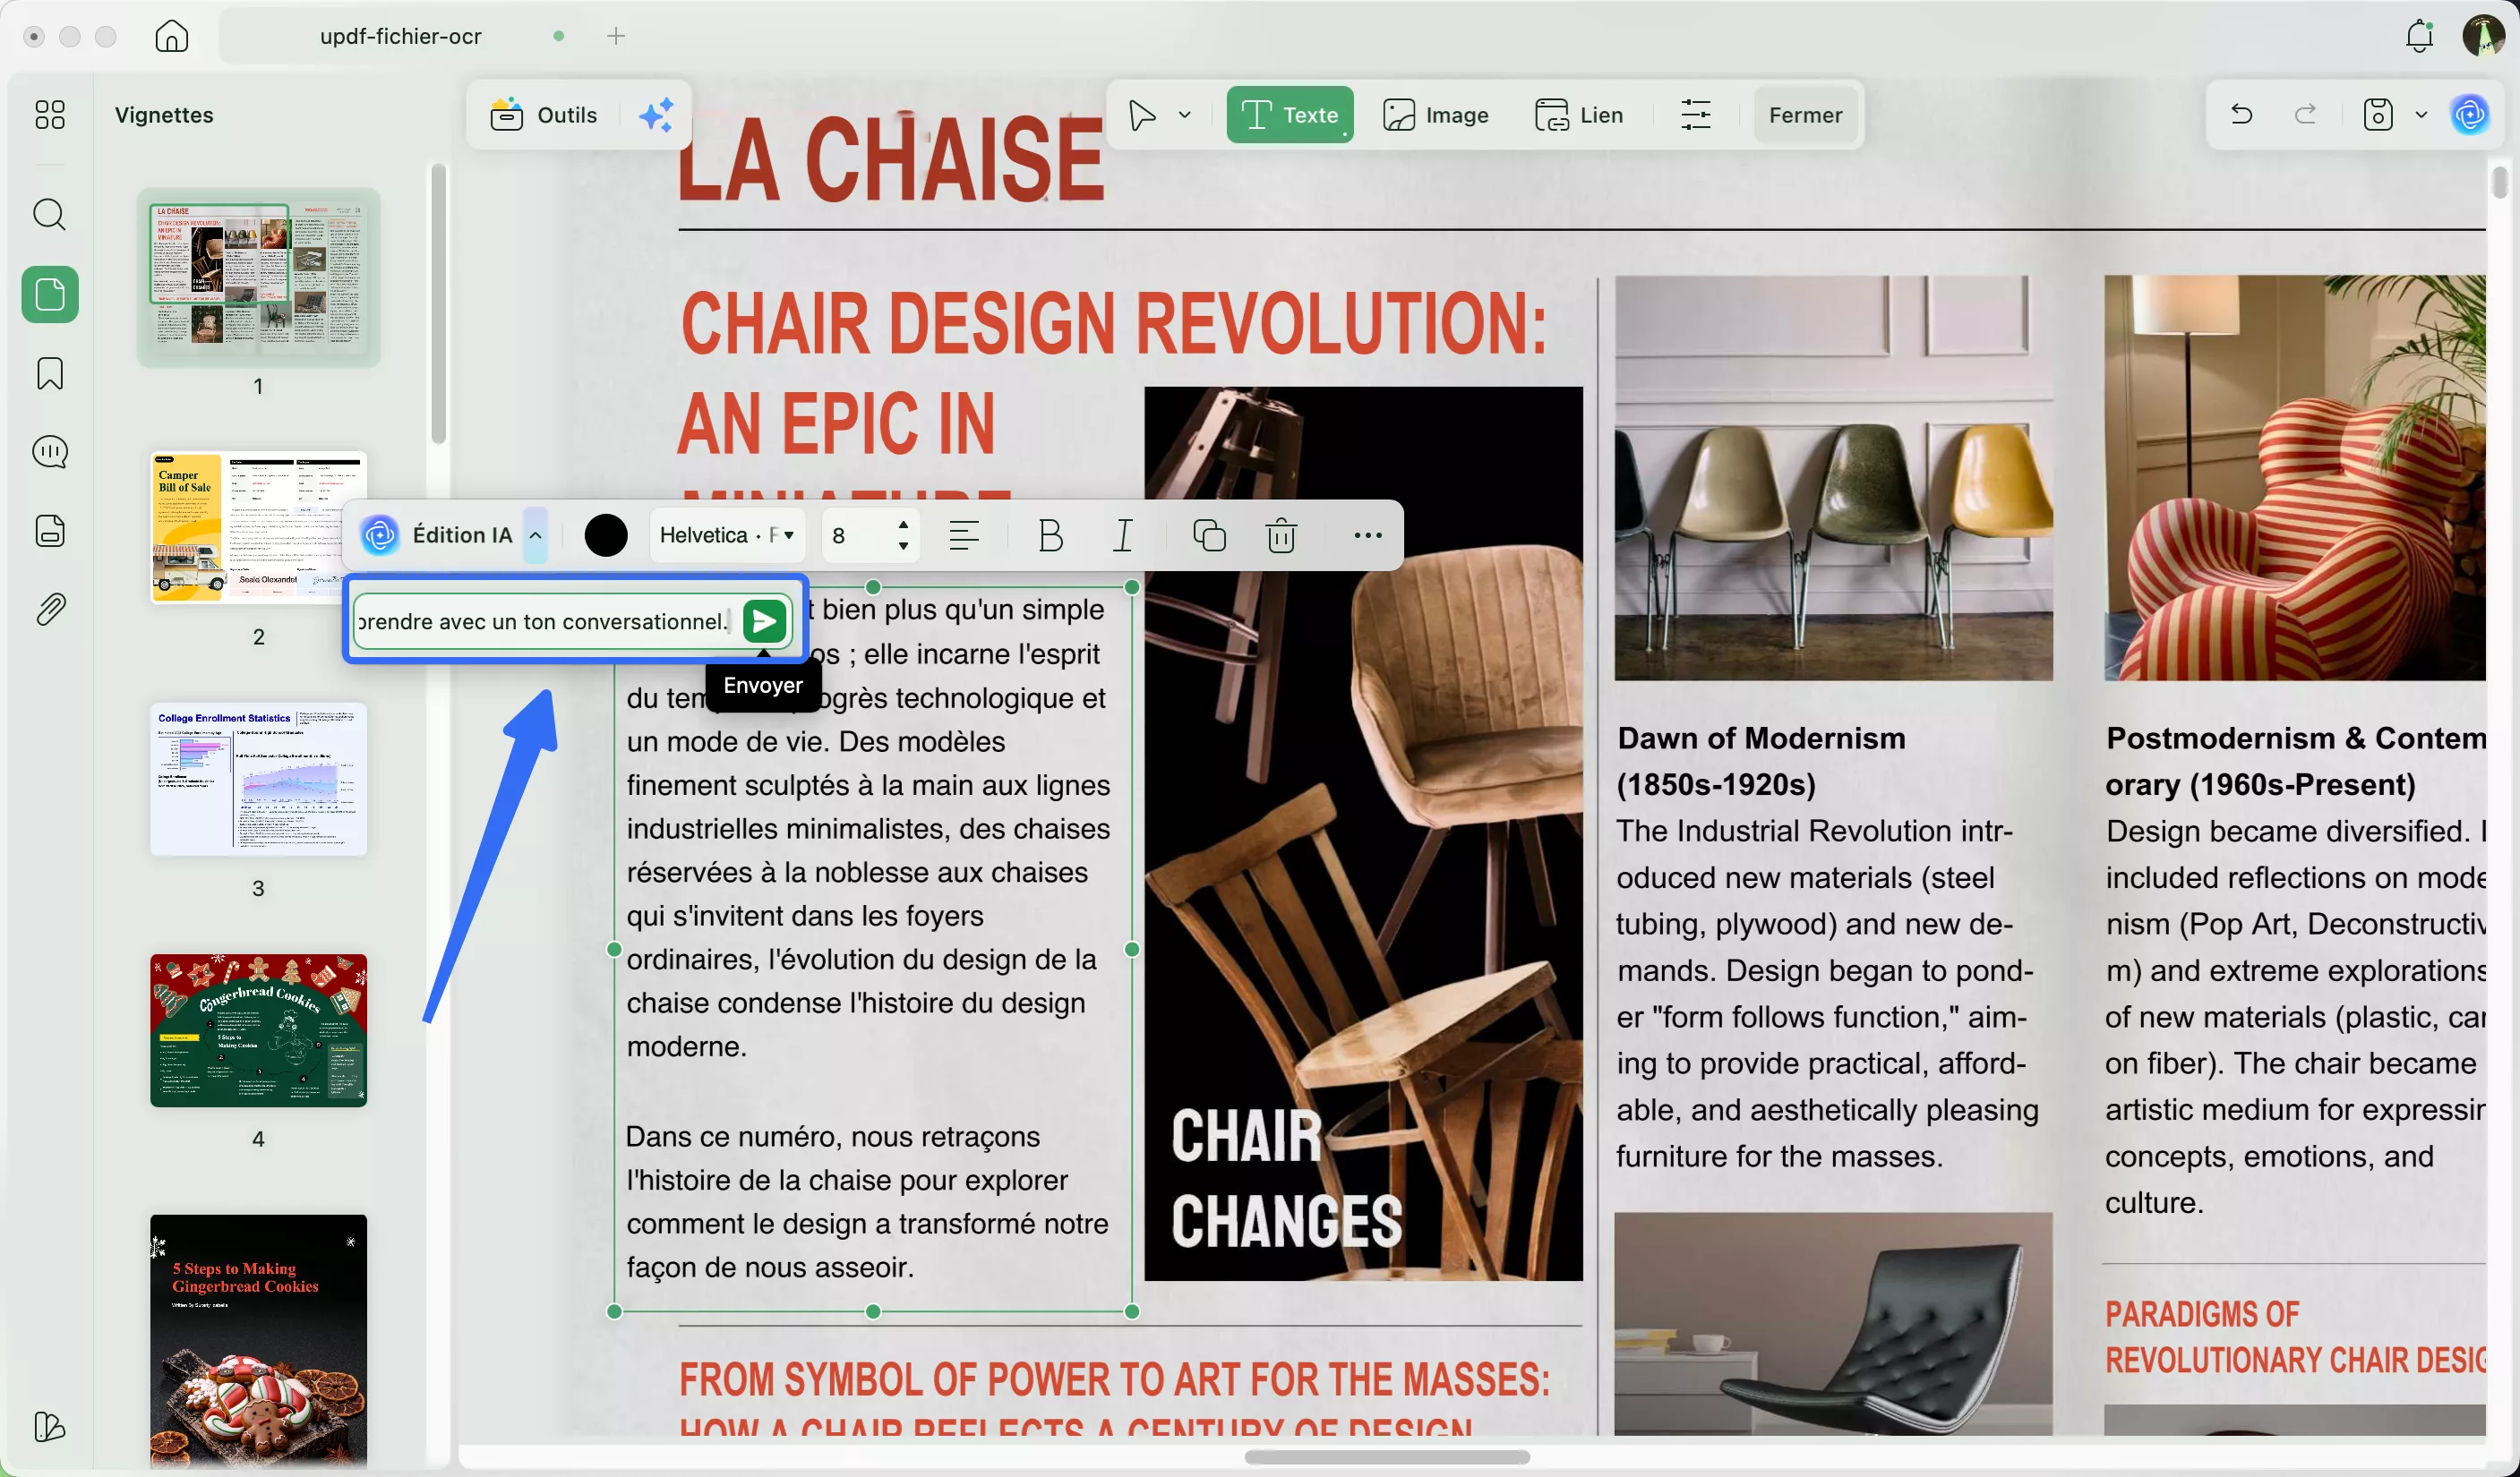
Task: Open the bookmarks panel icon
Action: [50, 374]
